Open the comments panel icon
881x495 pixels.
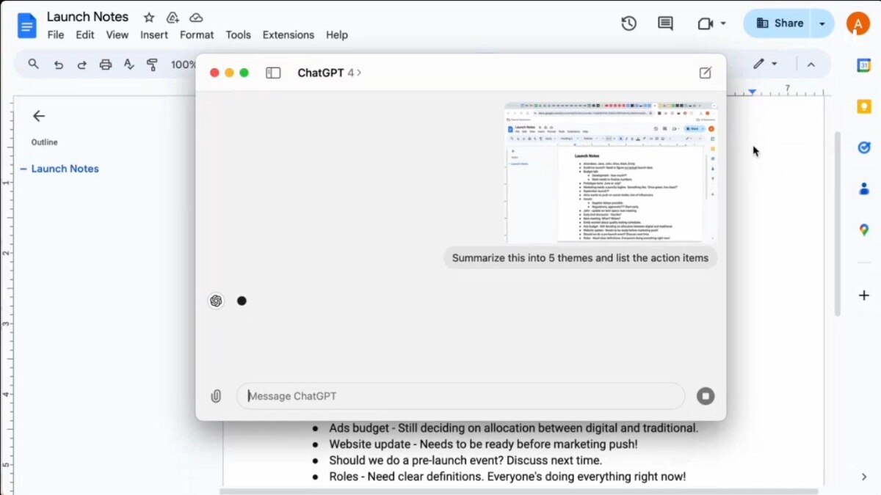665,23
